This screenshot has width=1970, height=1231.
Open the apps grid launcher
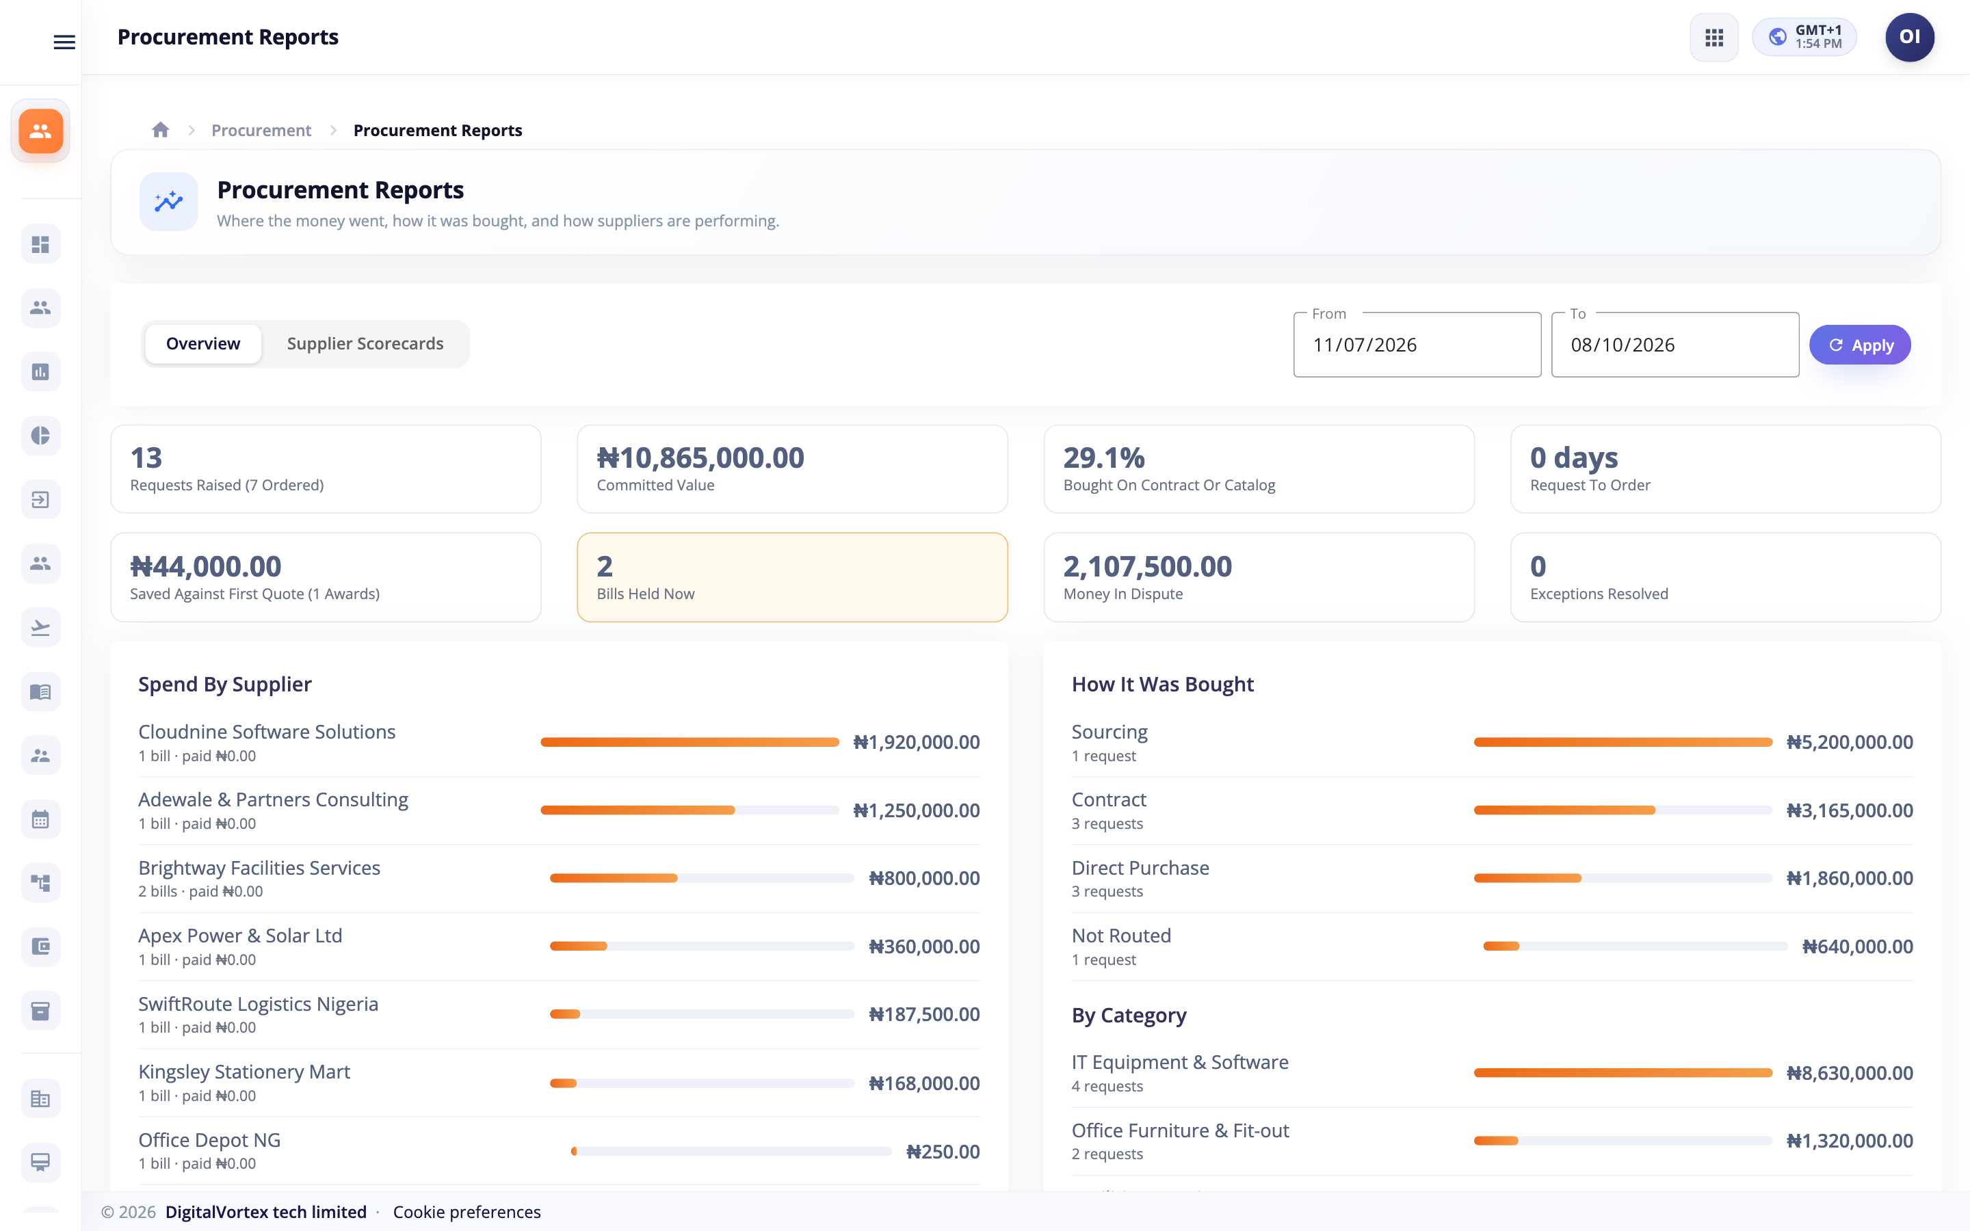tap(1713, 38)
